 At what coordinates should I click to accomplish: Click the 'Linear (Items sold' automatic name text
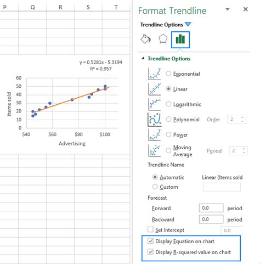tap(222, 177)
